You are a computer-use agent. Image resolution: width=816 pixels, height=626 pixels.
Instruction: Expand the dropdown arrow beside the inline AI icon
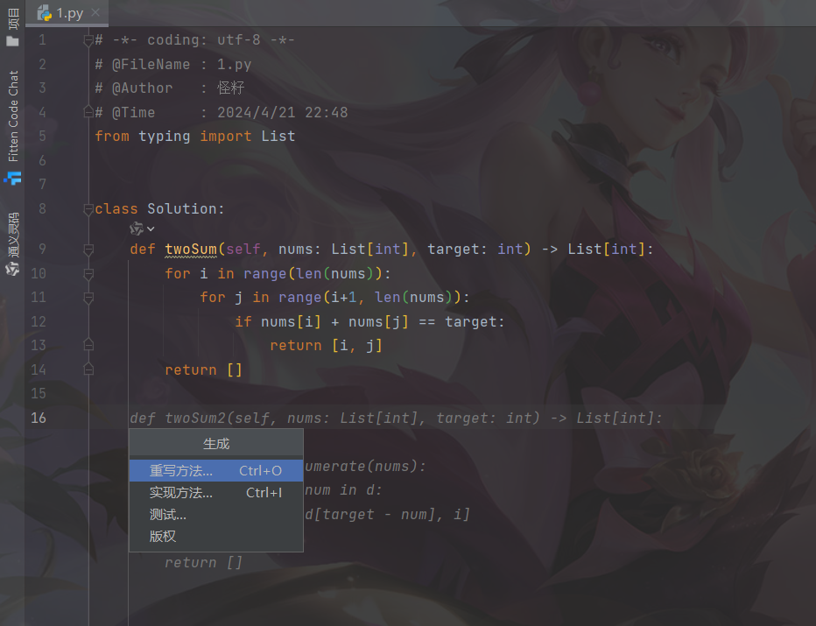tap(151, 229)
